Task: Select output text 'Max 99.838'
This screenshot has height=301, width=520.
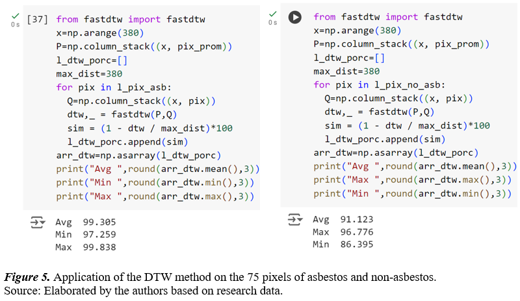Action: point(86,247)
